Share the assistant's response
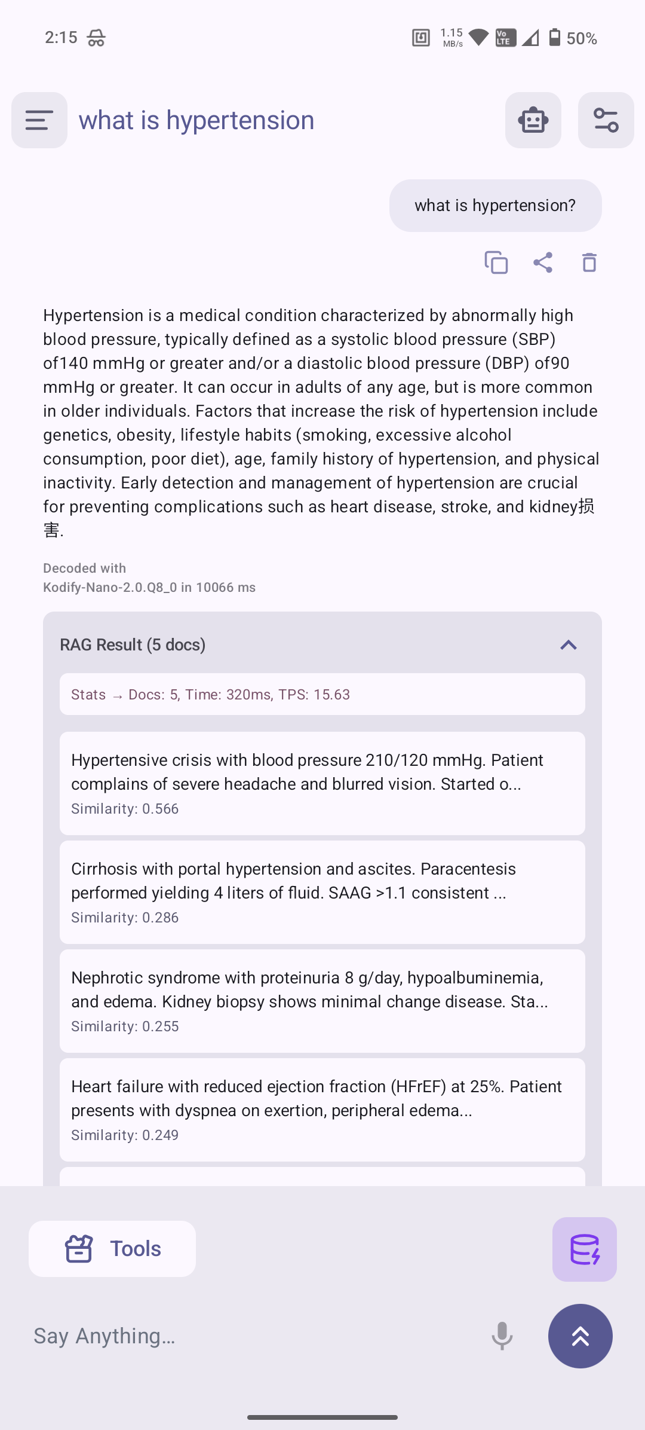 543,262
